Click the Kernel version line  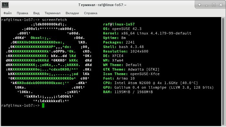tap(147, 33)
